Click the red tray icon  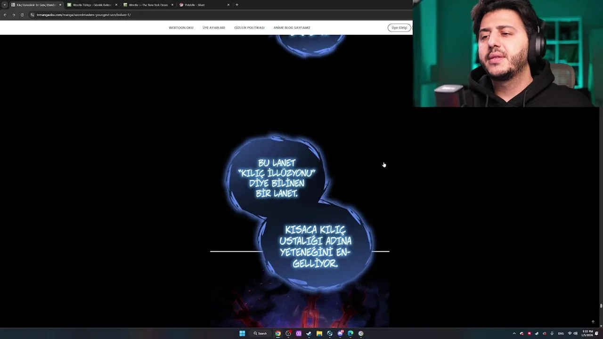(529, 333)
